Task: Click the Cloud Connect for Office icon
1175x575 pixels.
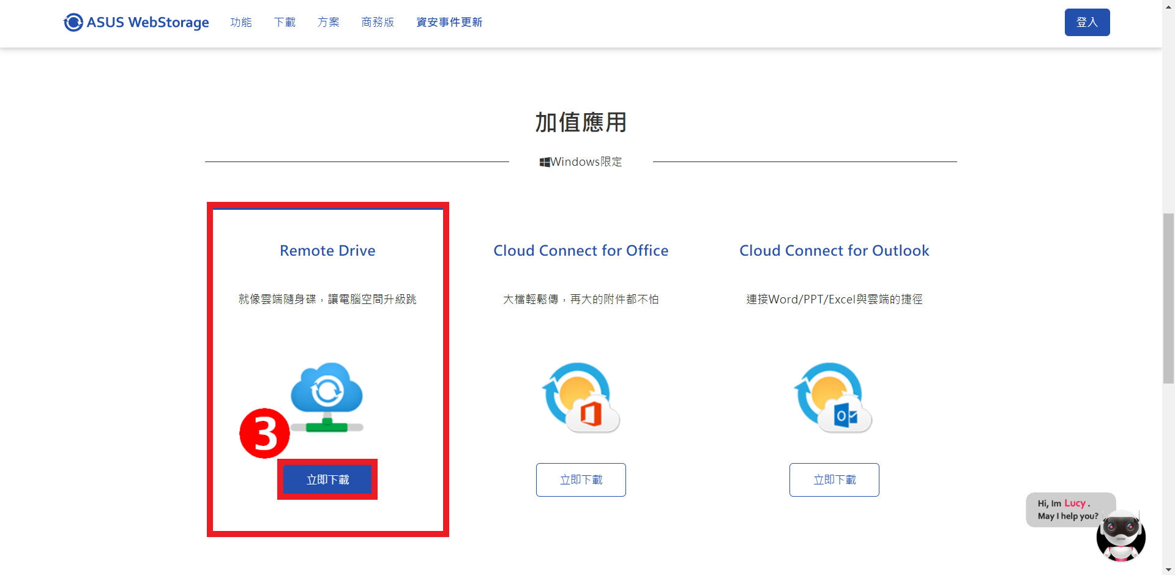Action: 581,398
